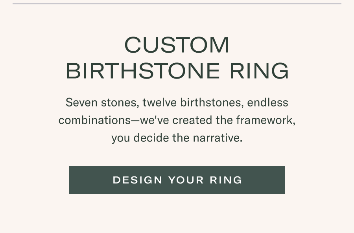Click the word 'combinations' in the description
The image size is (354, 233).
(94, 120)
